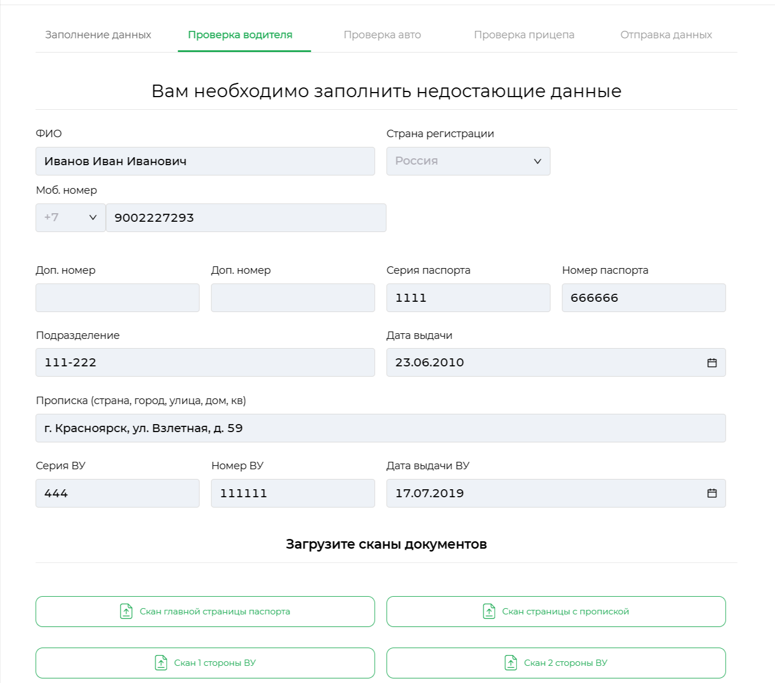The width and height of the screenshot is (775, 683).
Task: Click the Серия ВУ field with 444
Action: 117,493
